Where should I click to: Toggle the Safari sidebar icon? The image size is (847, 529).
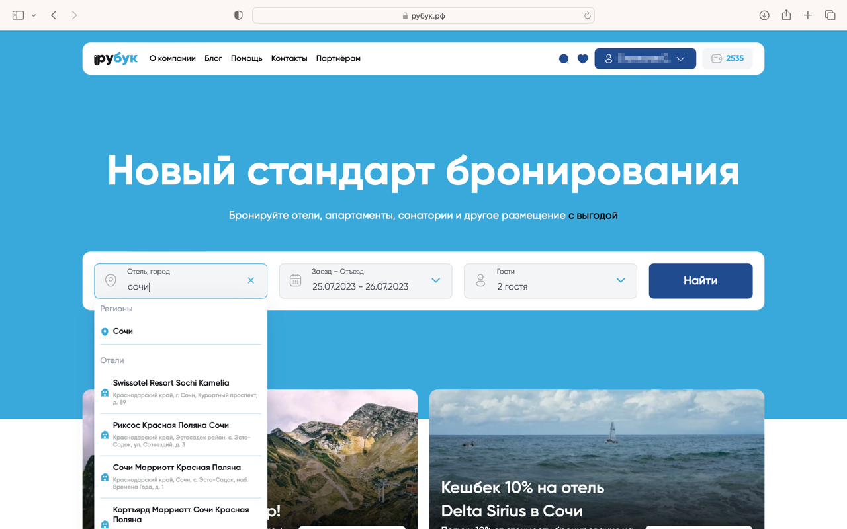click(19, 15)
